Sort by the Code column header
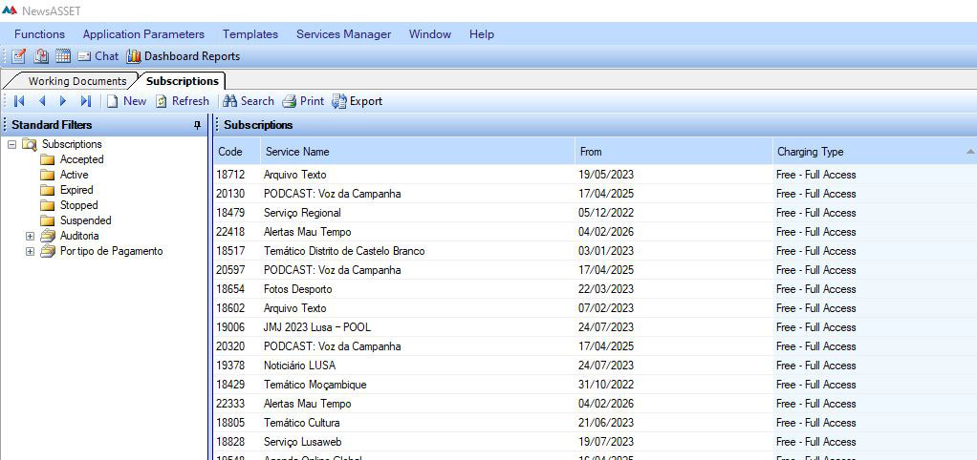The height and width of the screenshot is (460, 977). point(237,152)
